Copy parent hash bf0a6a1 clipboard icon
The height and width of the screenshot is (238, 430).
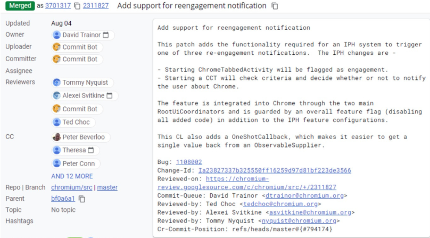[x=82, y=199]
